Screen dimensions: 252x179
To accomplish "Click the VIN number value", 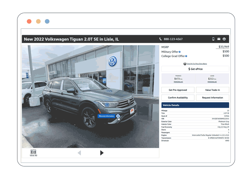I will coord(220,119).
